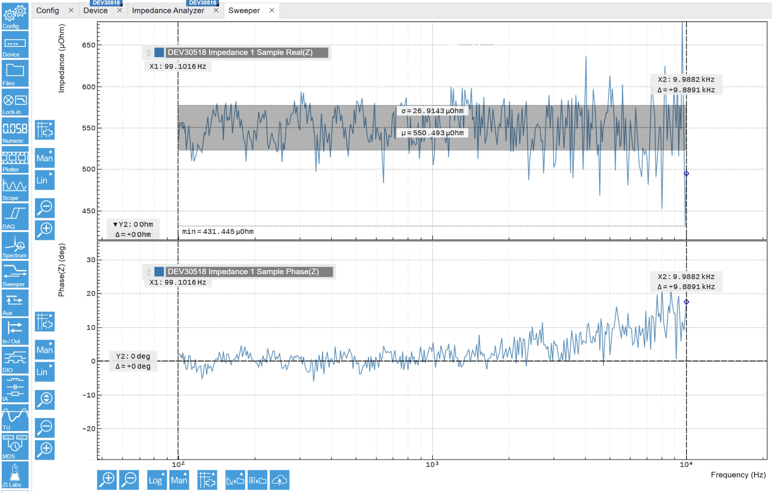Open the Numeric sidebar tool
Image resolution: width=772 pixels, height=493 pixels.
pos(15,131)
